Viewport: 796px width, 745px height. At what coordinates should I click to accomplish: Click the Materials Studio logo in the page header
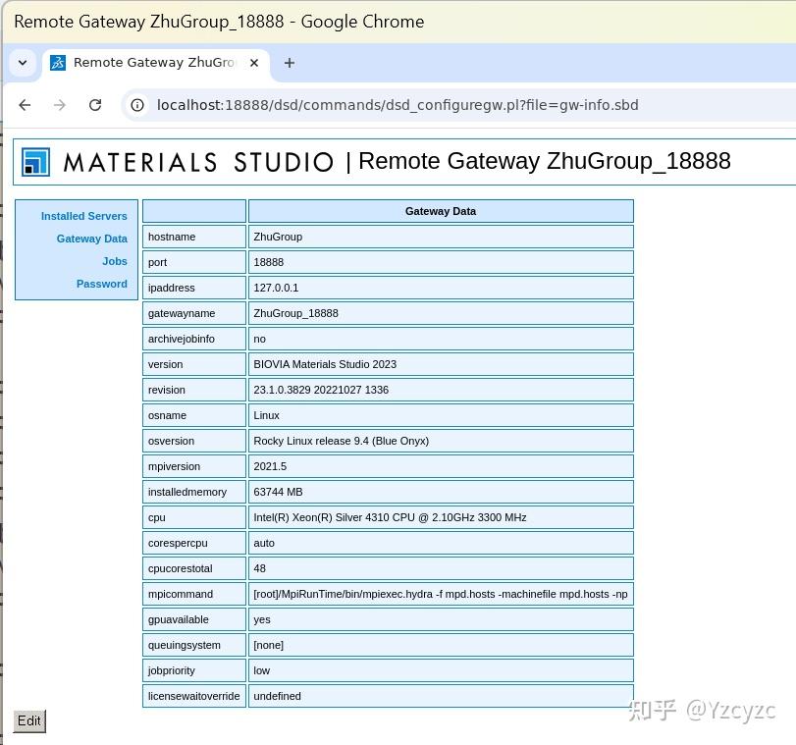35,161
